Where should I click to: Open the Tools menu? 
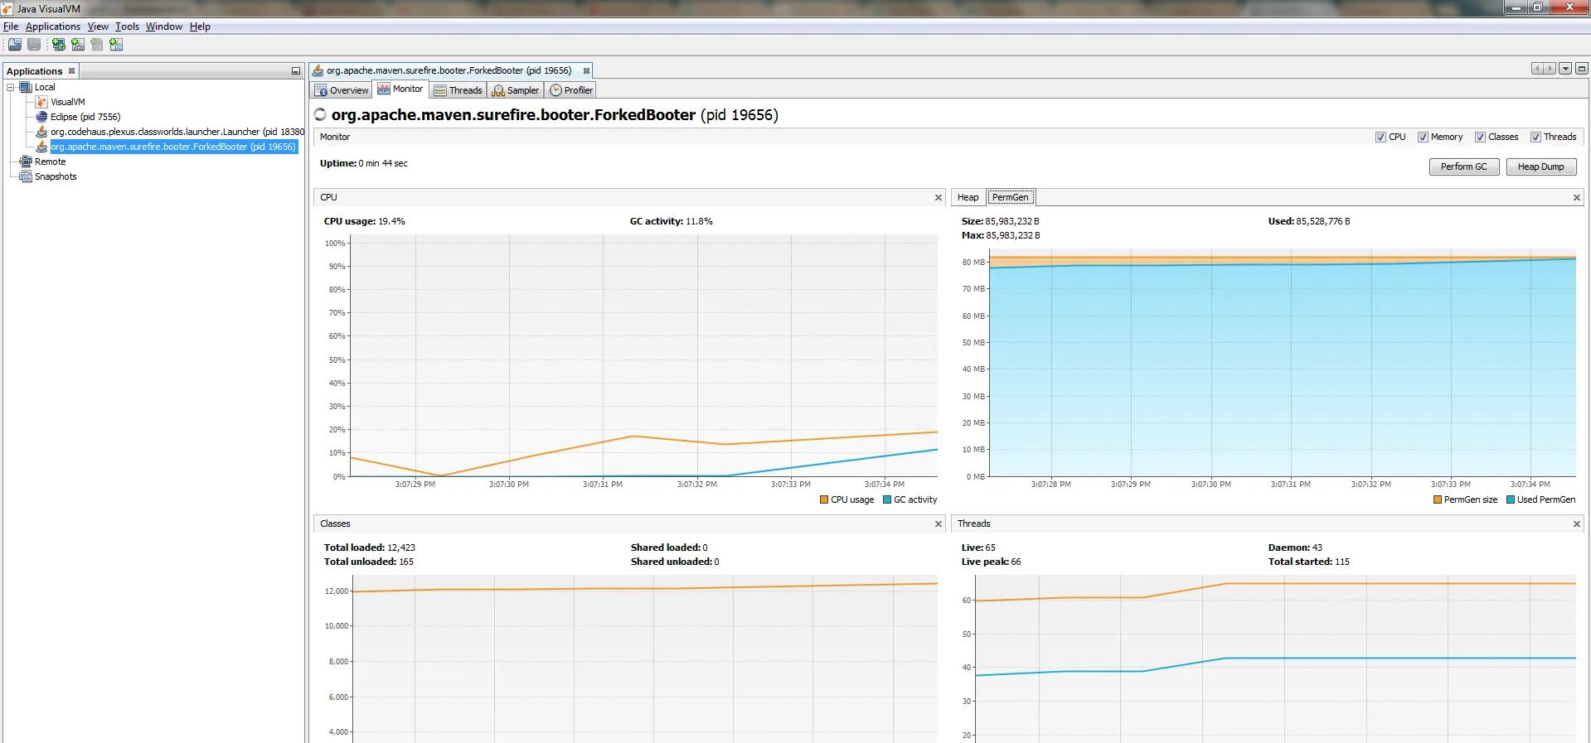tap(127, 27)
